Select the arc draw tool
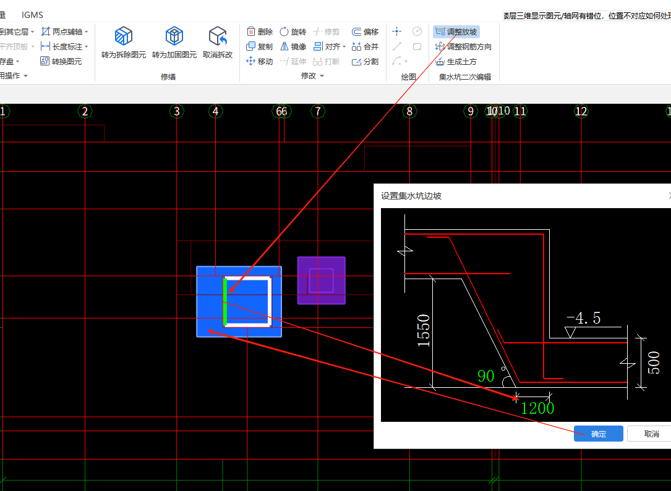 point(396,61)
